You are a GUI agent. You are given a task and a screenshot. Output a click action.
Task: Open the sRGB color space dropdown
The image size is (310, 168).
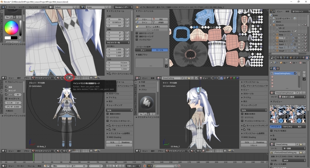[x=294, y=160]
